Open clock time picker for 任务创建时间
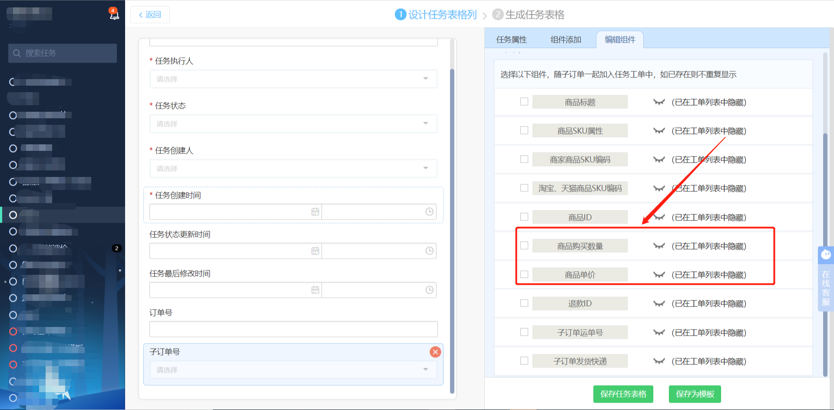Image resolution: width=834 pixels, height=410 pixels. [429, 212]
